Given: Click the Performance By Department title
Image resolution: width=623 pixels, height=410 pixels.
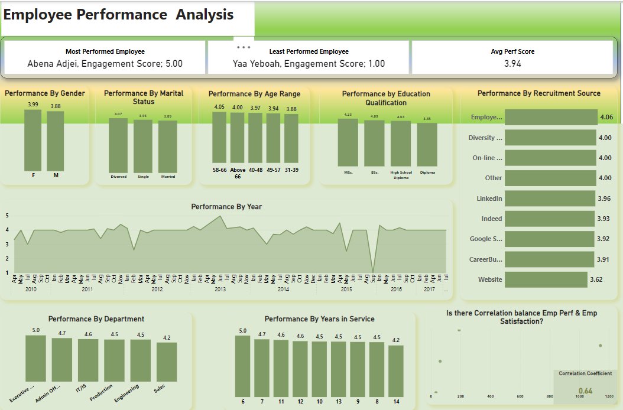Looking at the screenshot, I should tap(96, 319).
